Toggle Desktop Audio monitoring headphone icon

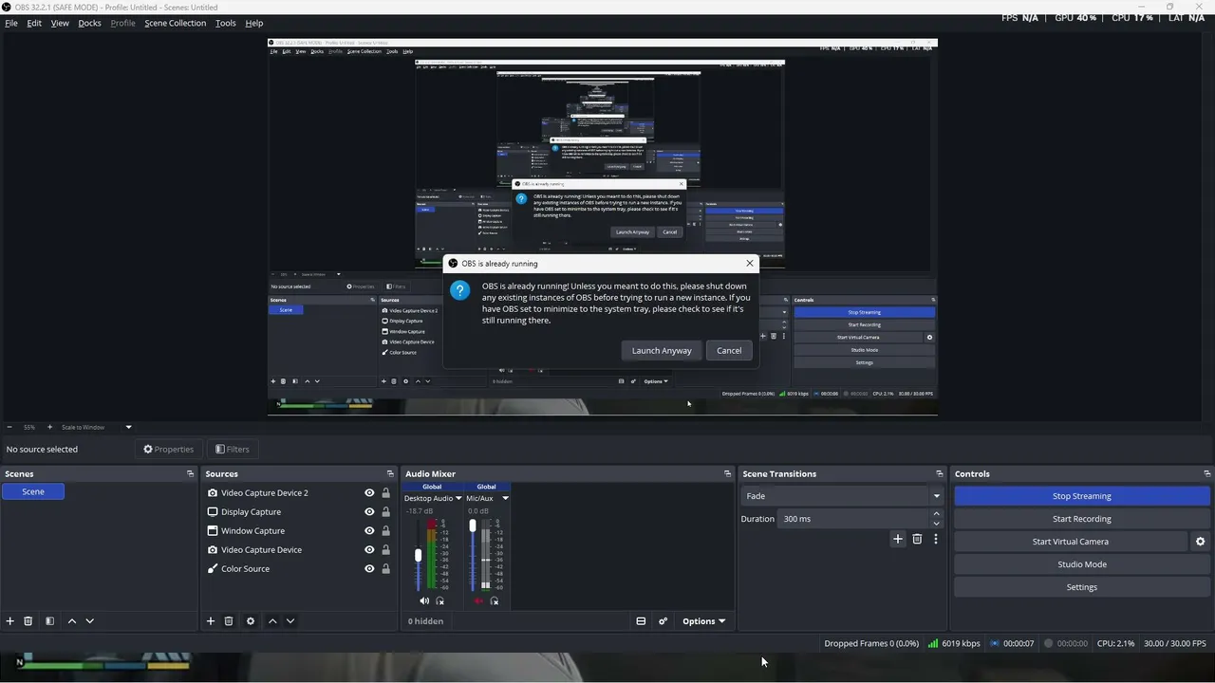[439, 600]
